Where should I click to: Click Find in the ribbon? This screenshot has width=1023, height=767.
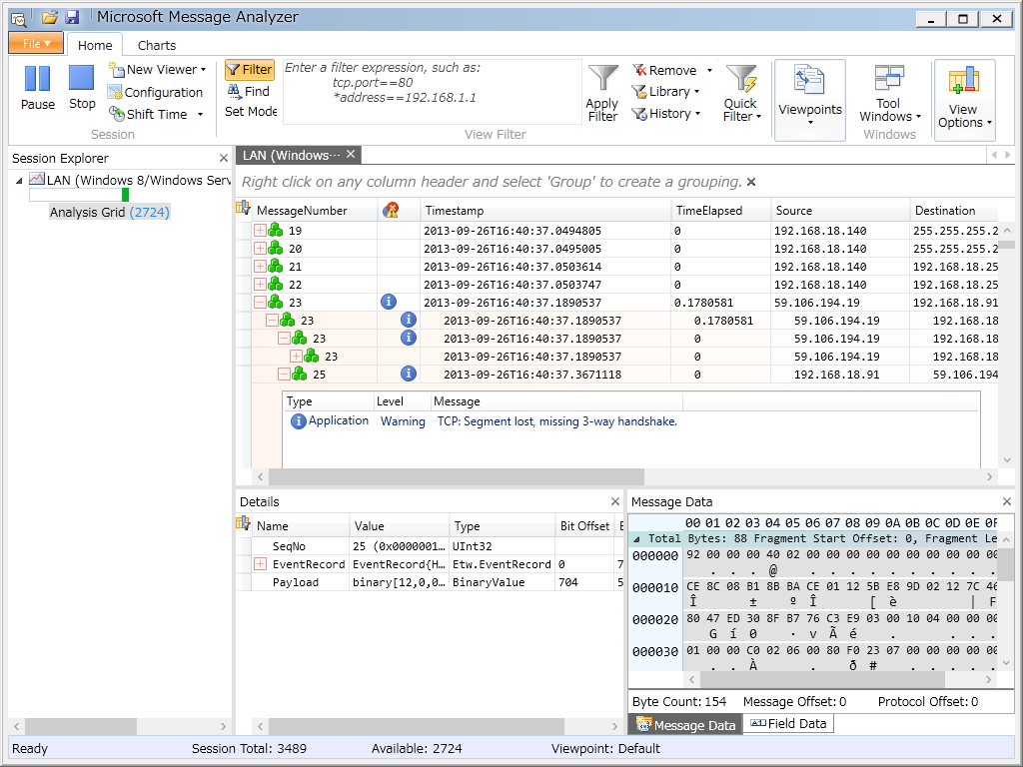click(x=249, y=91)
